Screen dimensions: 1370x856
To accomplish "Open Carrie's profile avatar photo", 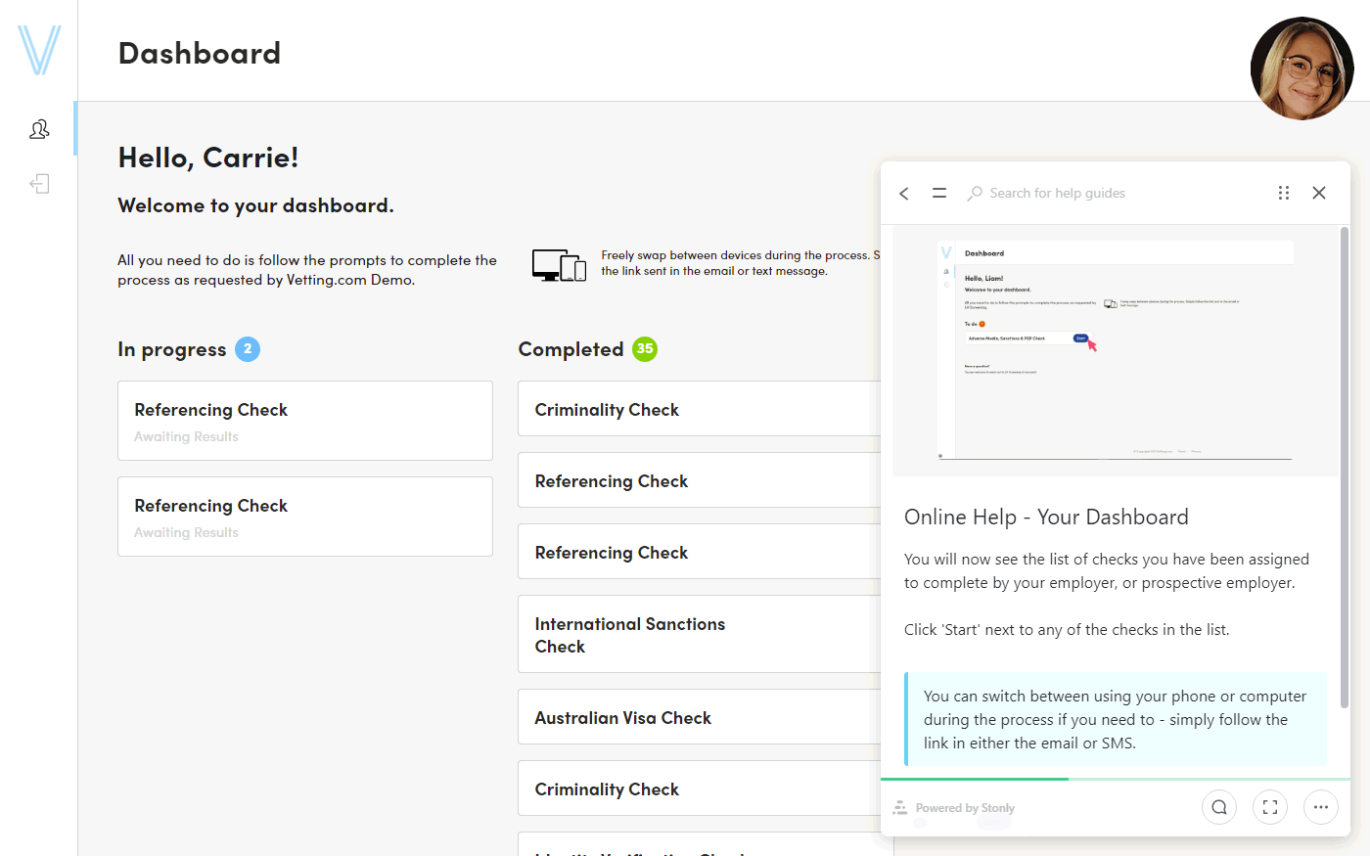I will coord(1301,68).
